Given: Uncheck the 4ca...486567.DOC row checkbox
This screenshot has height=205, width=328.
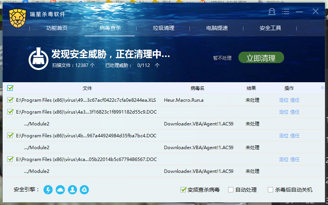Looking at the screenshot, I should coord(10,159).
